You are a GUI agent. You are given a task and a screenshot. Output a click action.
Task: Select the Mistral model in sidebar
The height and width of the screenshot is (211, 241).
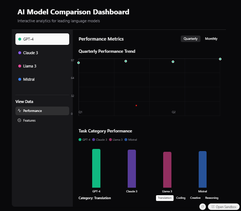(42, 79)
